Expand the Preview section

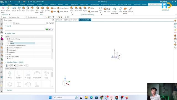pyautogui.click(x=5, y=90)
